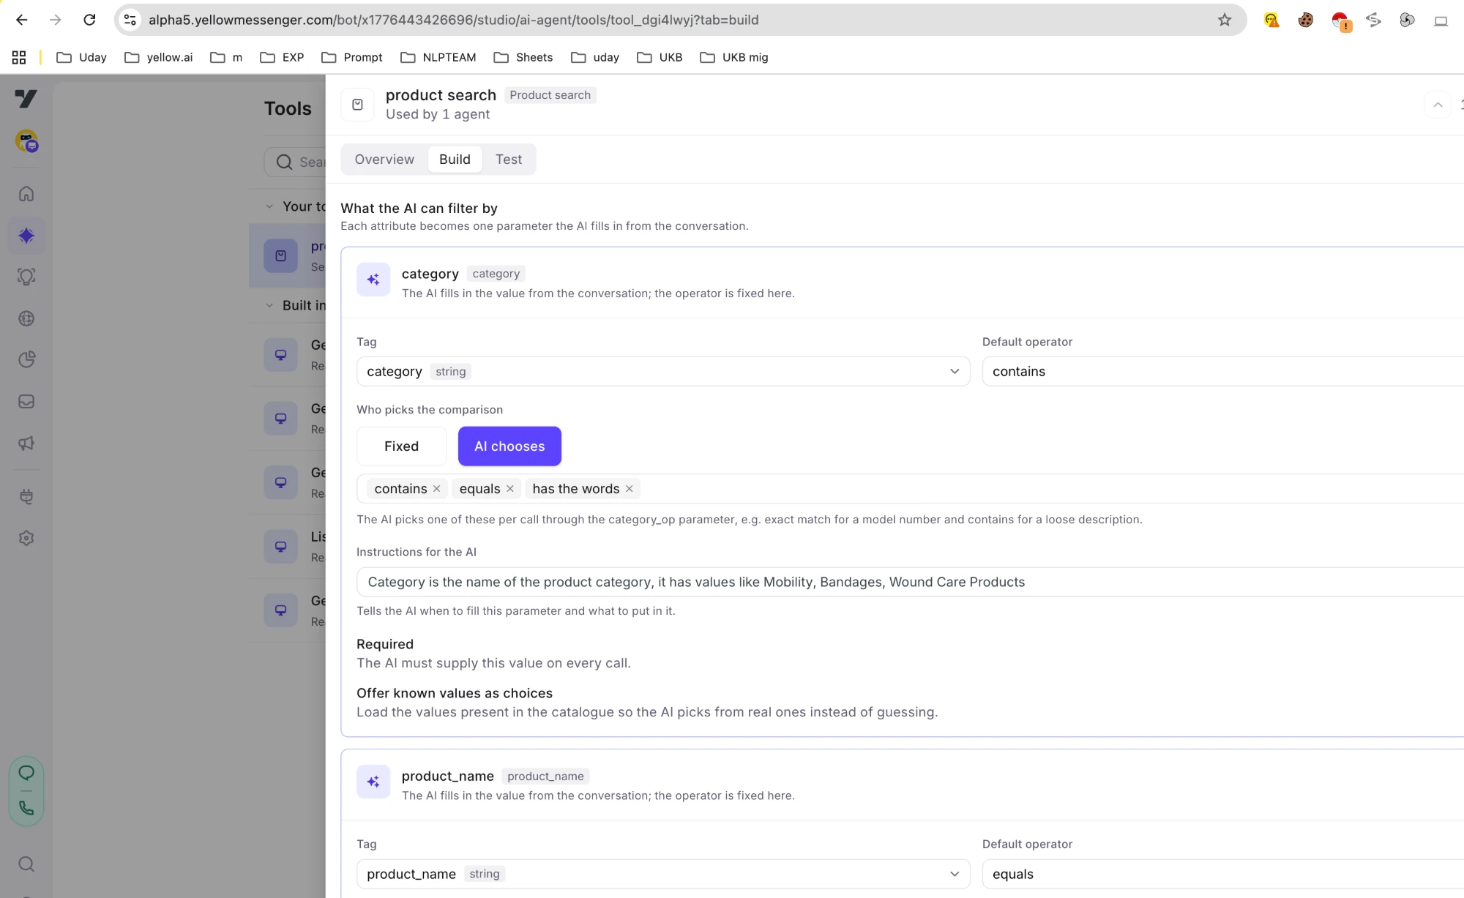The width and height of the screenshot is (1464, 898).
Task: Remove the has the words operator chip
Action: pos(630,489)
